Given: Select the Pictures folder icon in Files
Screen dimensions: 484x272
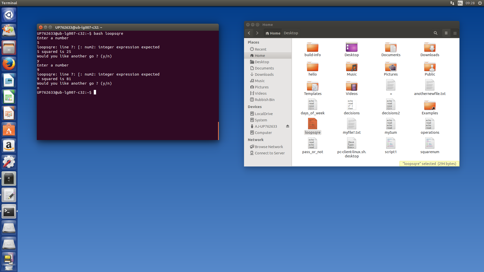Looking at the screenshot, I should coord(391,69).
